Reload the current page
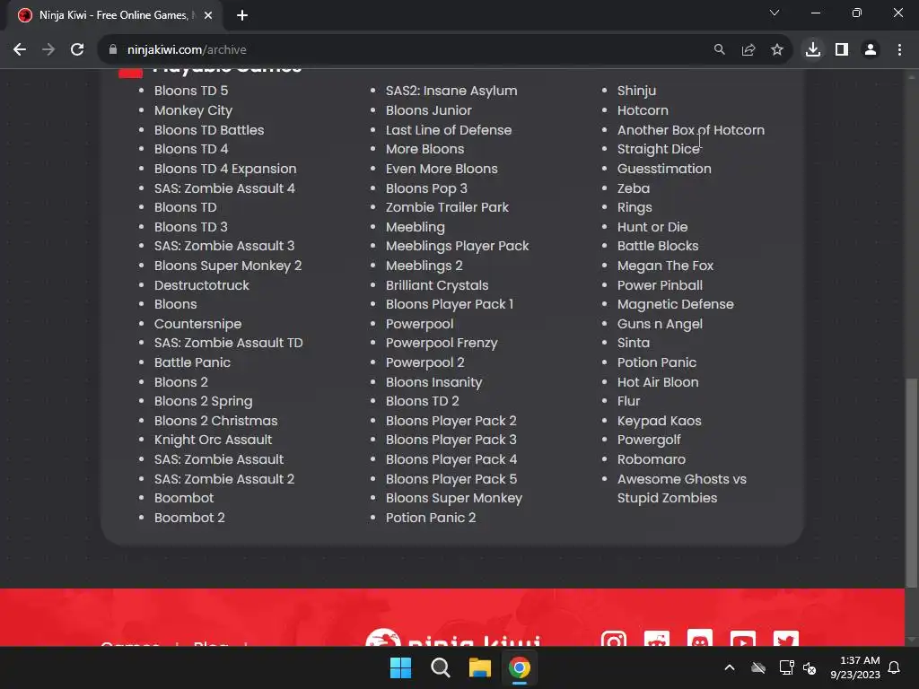The width and height of the screenshot is (919, 689). tap(77, 50)
